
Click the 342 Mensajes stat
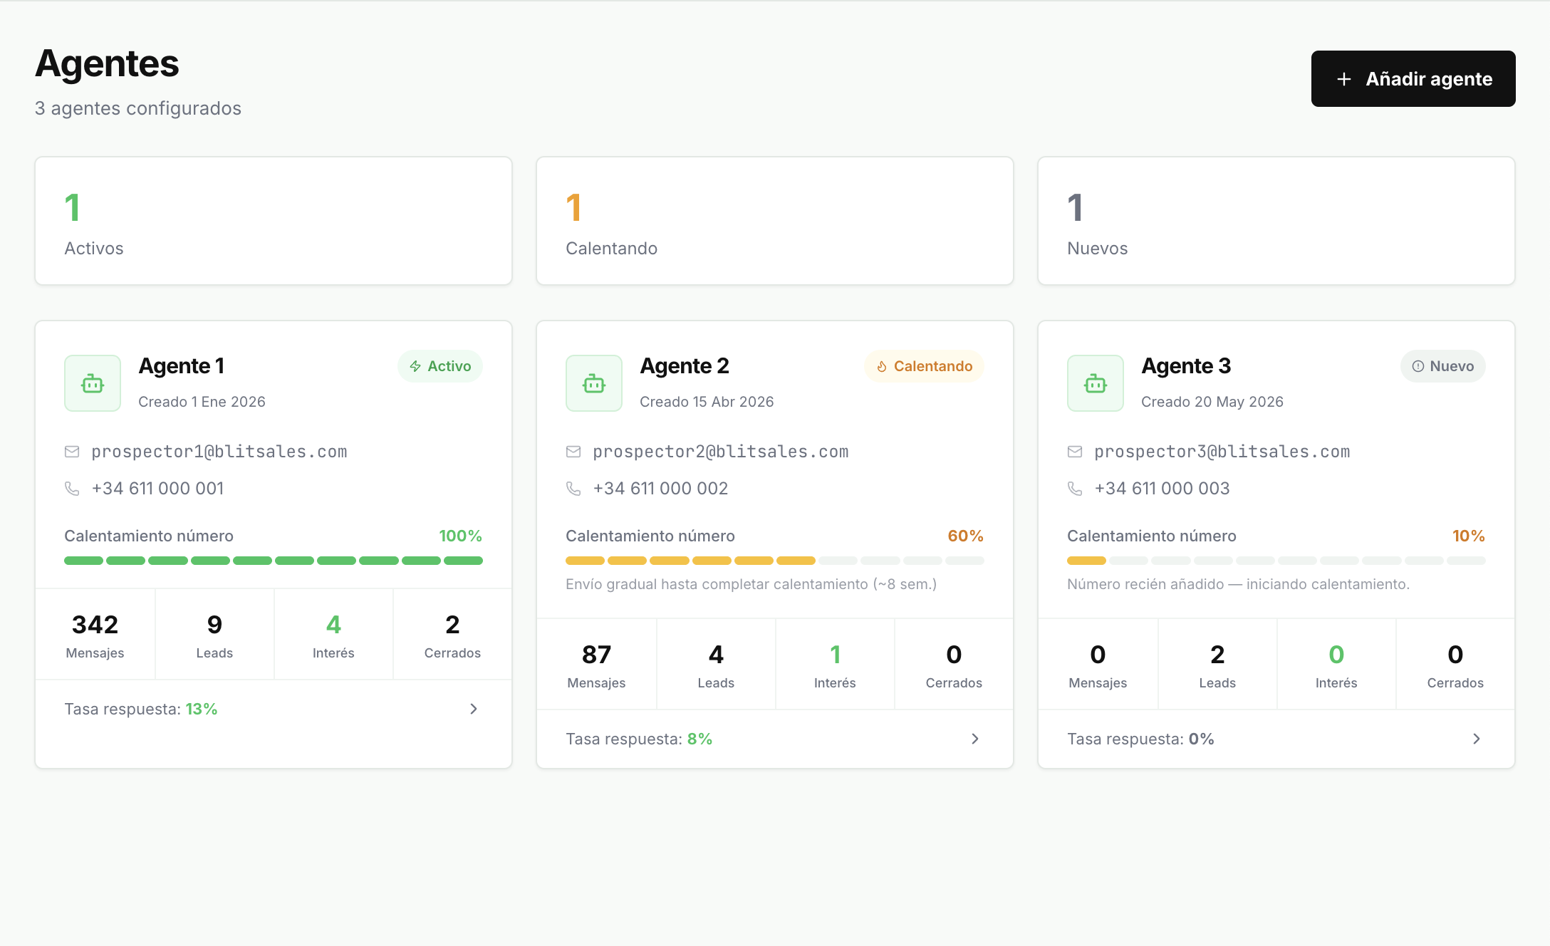point(95,635)
